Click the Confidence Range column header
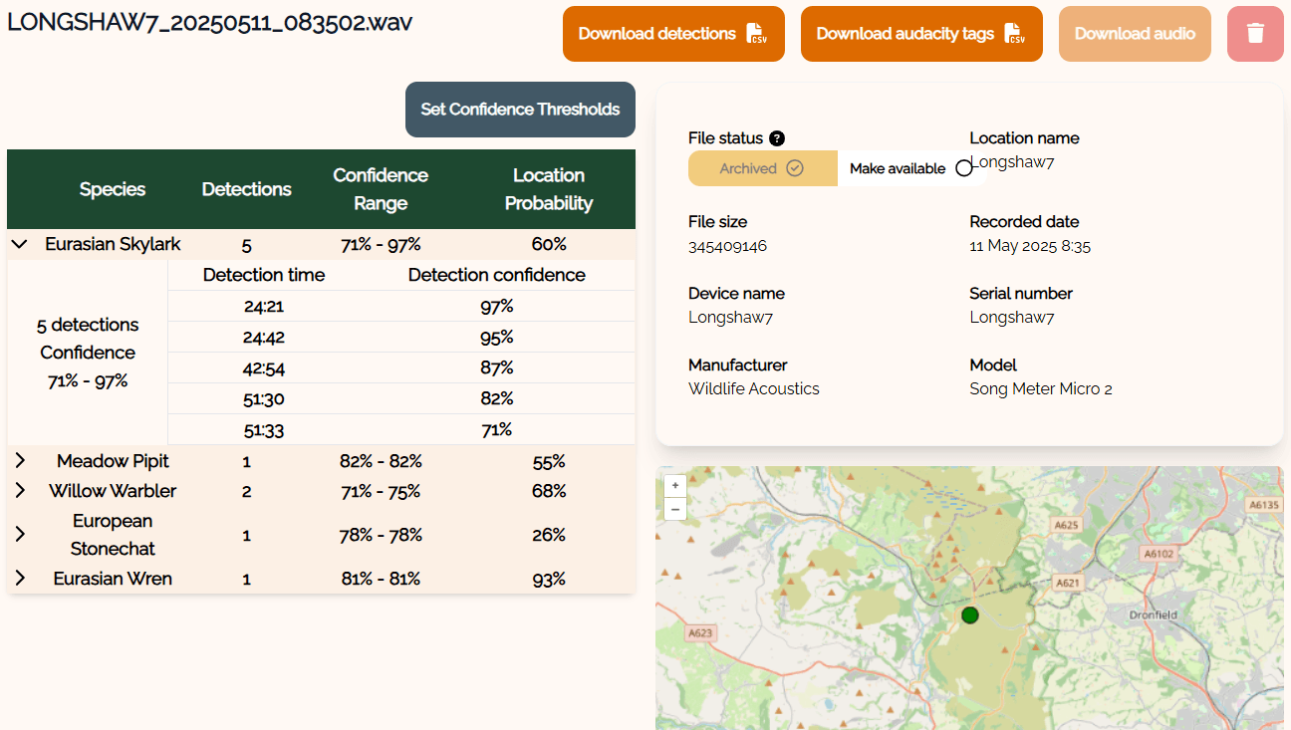The height and width of the screenshot is (730, 1291). 381,189
